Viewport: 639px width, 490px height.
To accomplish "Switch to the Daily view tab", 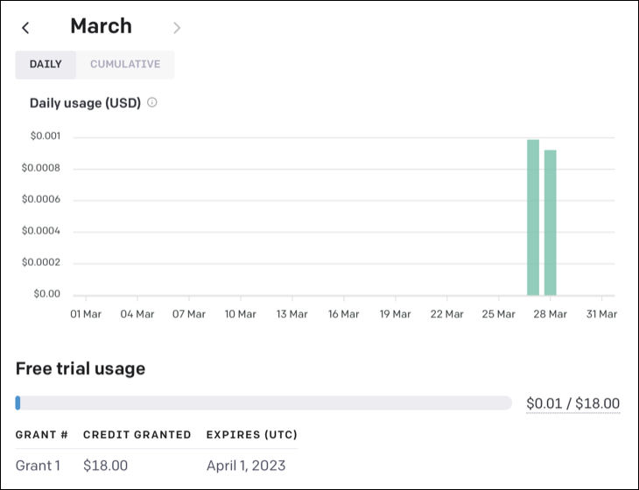I will (46, 65).
